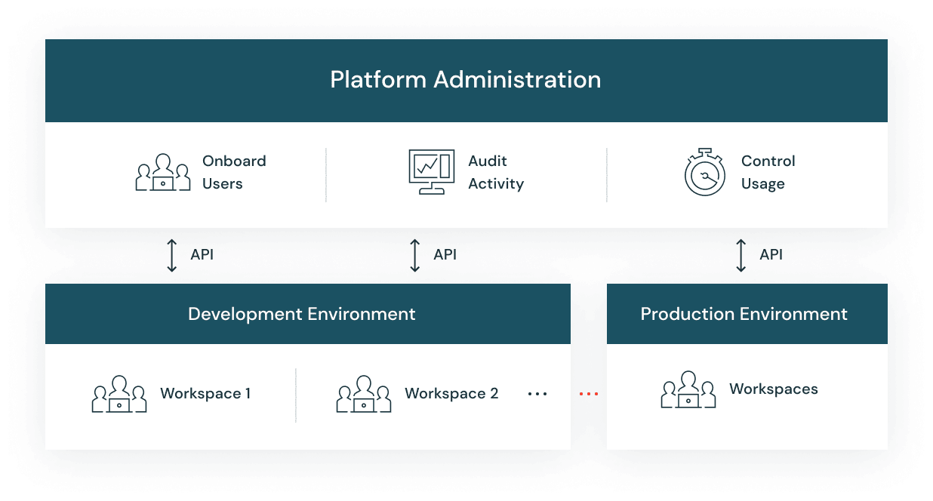Click the API text under Control Usage
This screenshot has width=933, height=501.
click(771, 254)
